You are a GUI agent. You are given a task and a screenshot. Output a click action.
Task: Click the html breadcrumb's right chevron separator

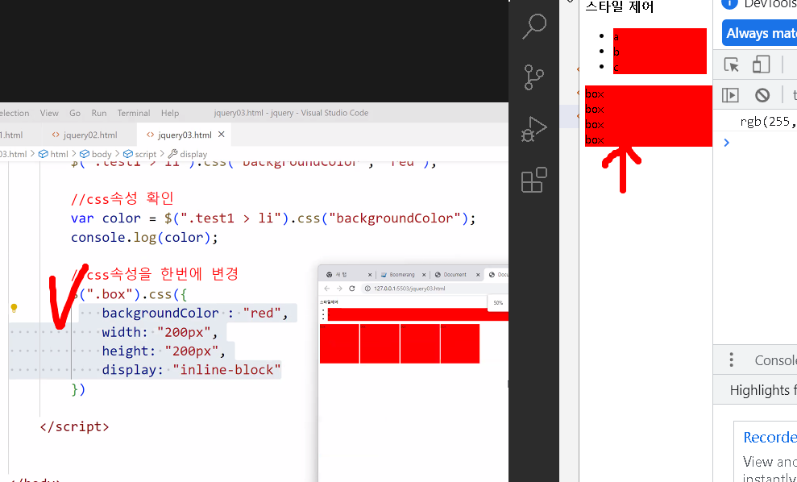tap(74, 154)
